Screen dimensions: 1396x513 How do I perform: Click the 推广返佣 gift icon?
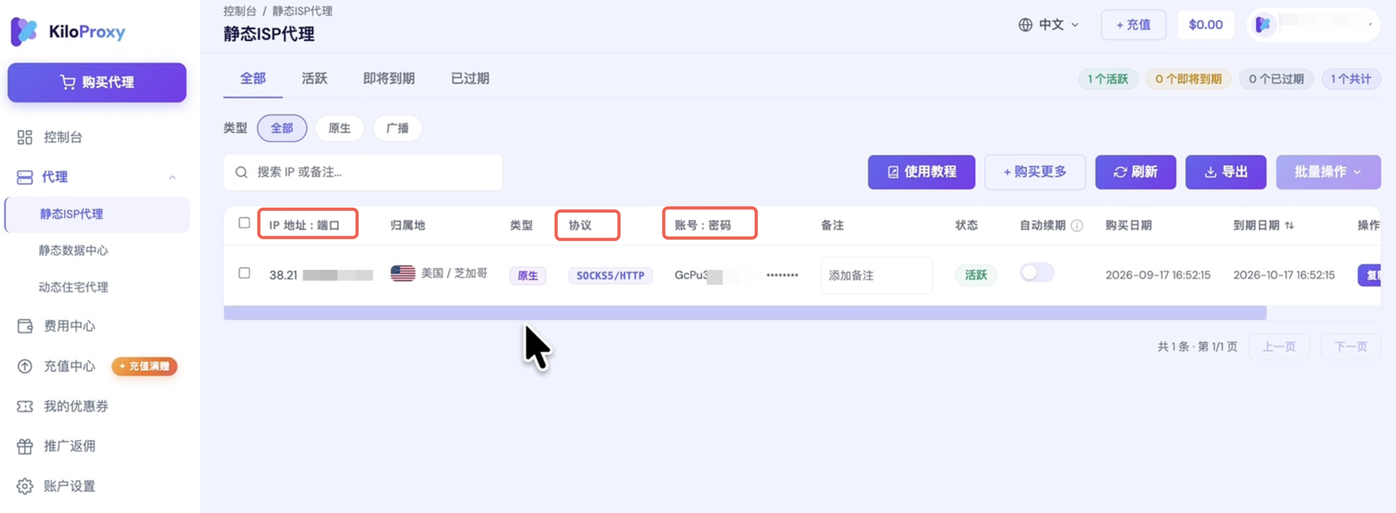pos(25,446)
